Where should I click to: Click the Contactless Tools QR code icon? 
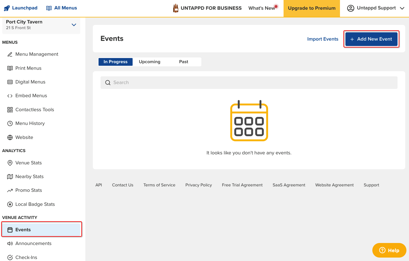click(x=10, y=110)
